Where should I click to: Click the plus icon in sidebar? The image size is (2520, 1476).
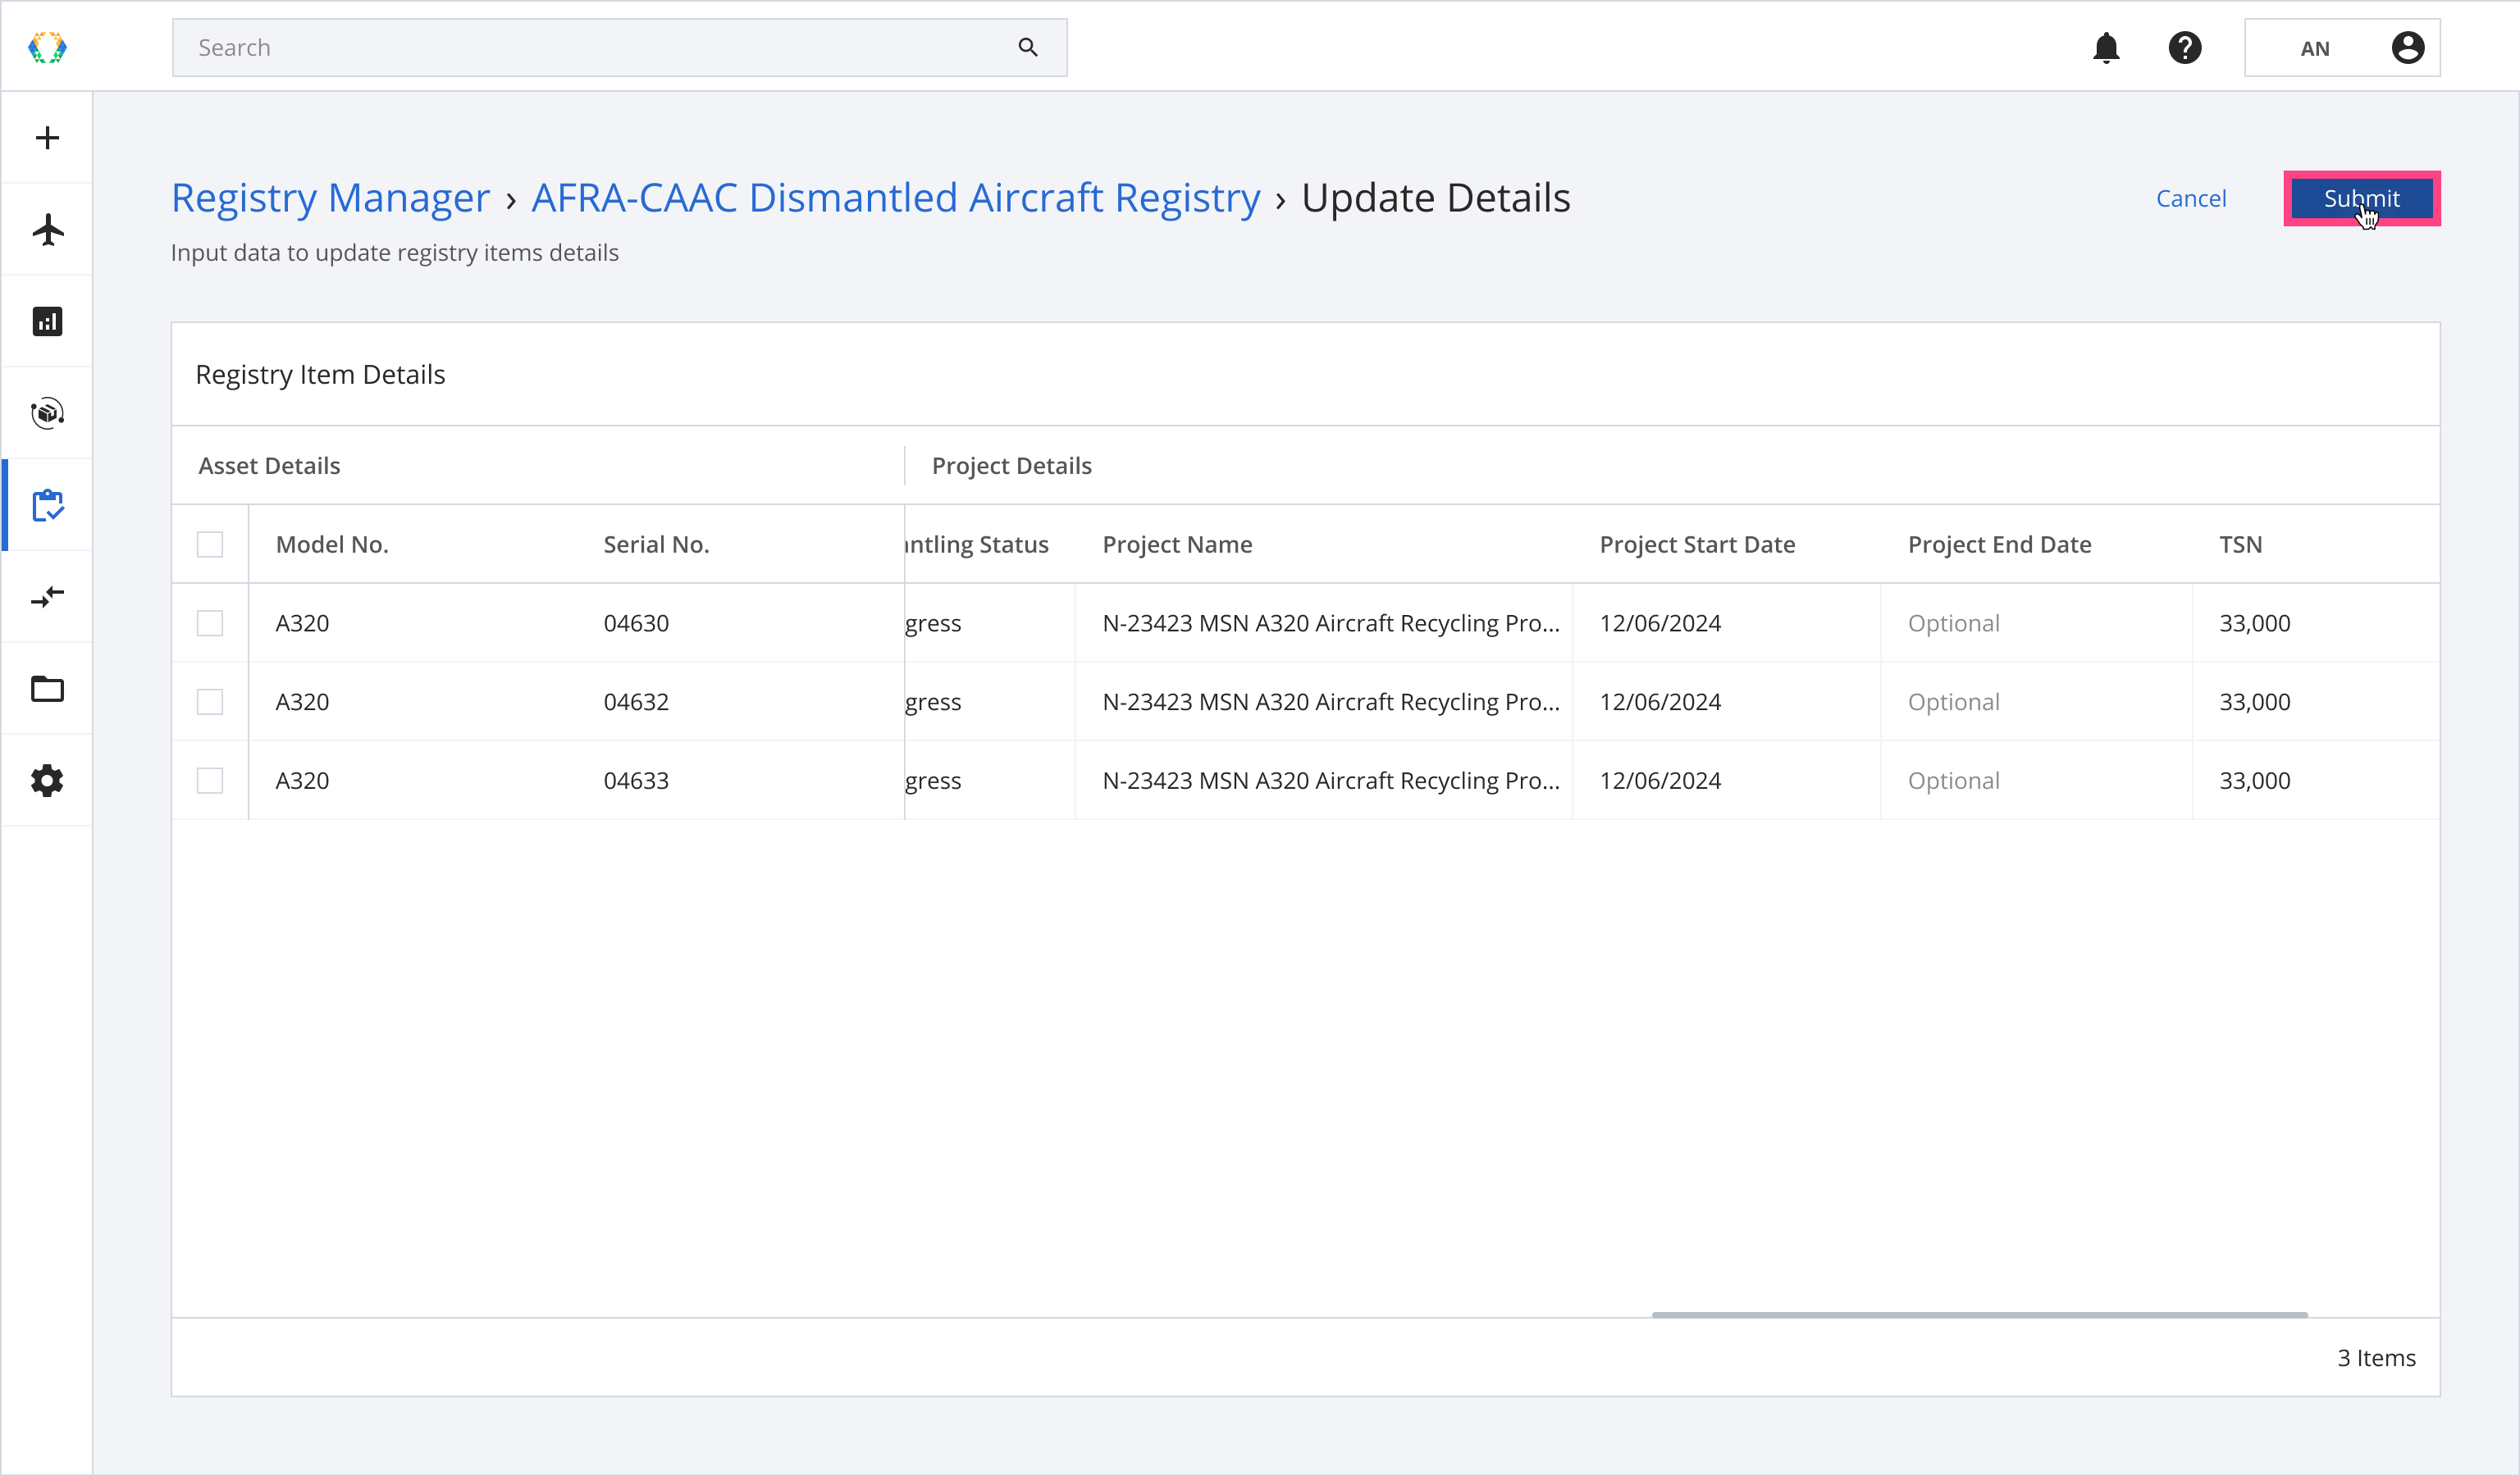pyautogui.click(x=47, y=138)
